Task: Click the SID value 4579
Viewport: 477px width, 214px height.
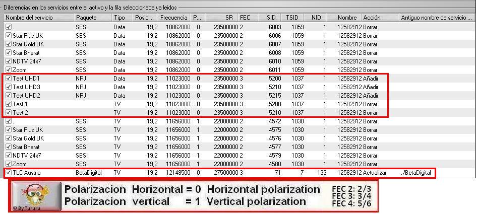Action: click(x=275, y=155)
